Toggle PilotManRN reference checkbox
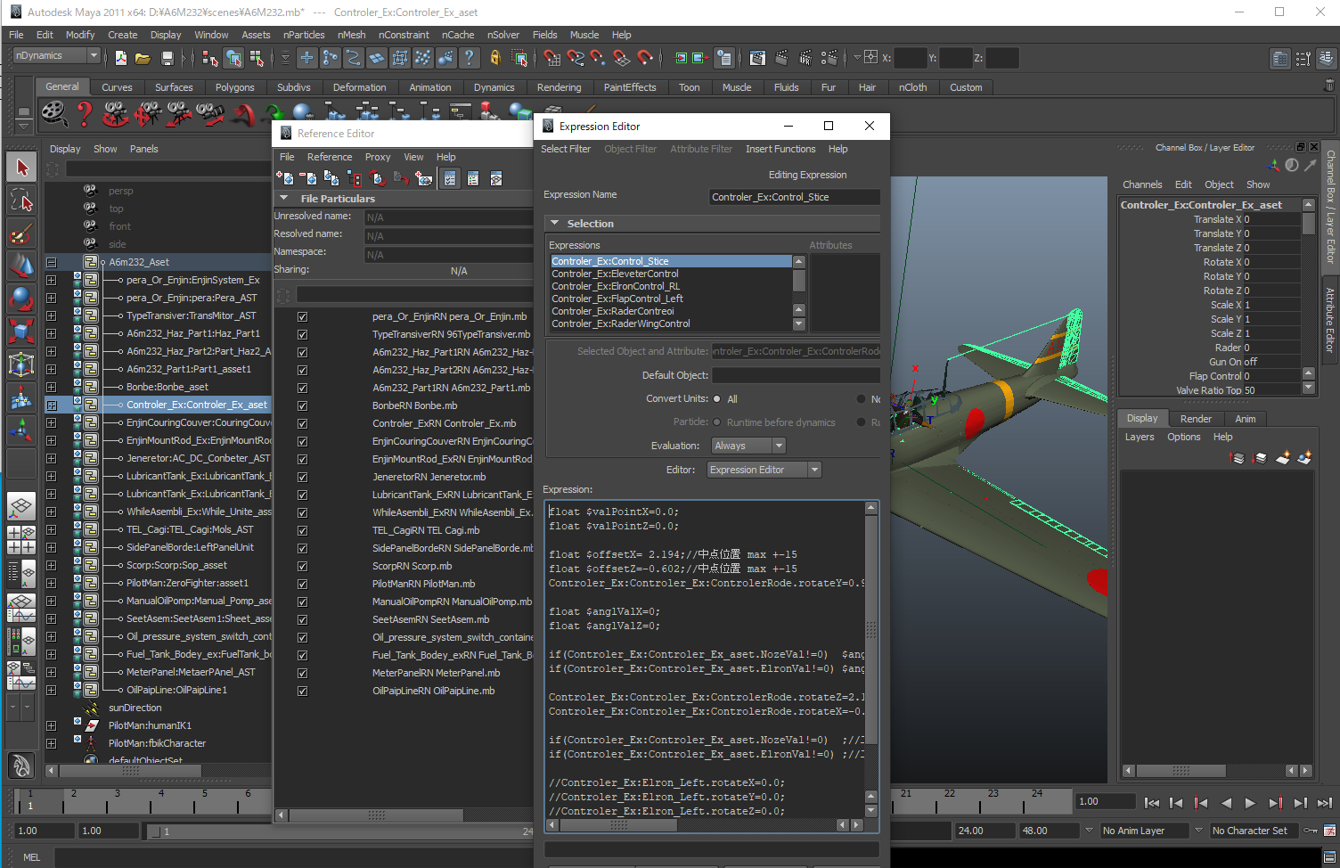 [x=302, y=584]
